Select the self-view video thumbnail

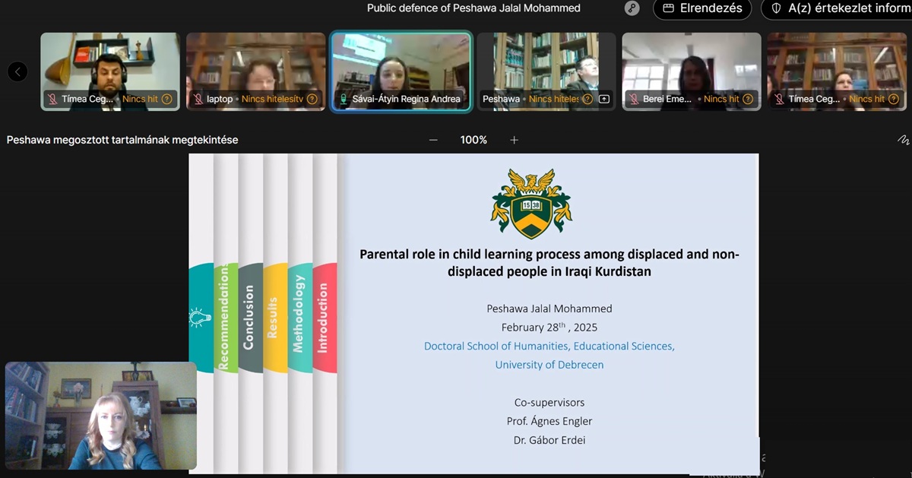point(100,416)
